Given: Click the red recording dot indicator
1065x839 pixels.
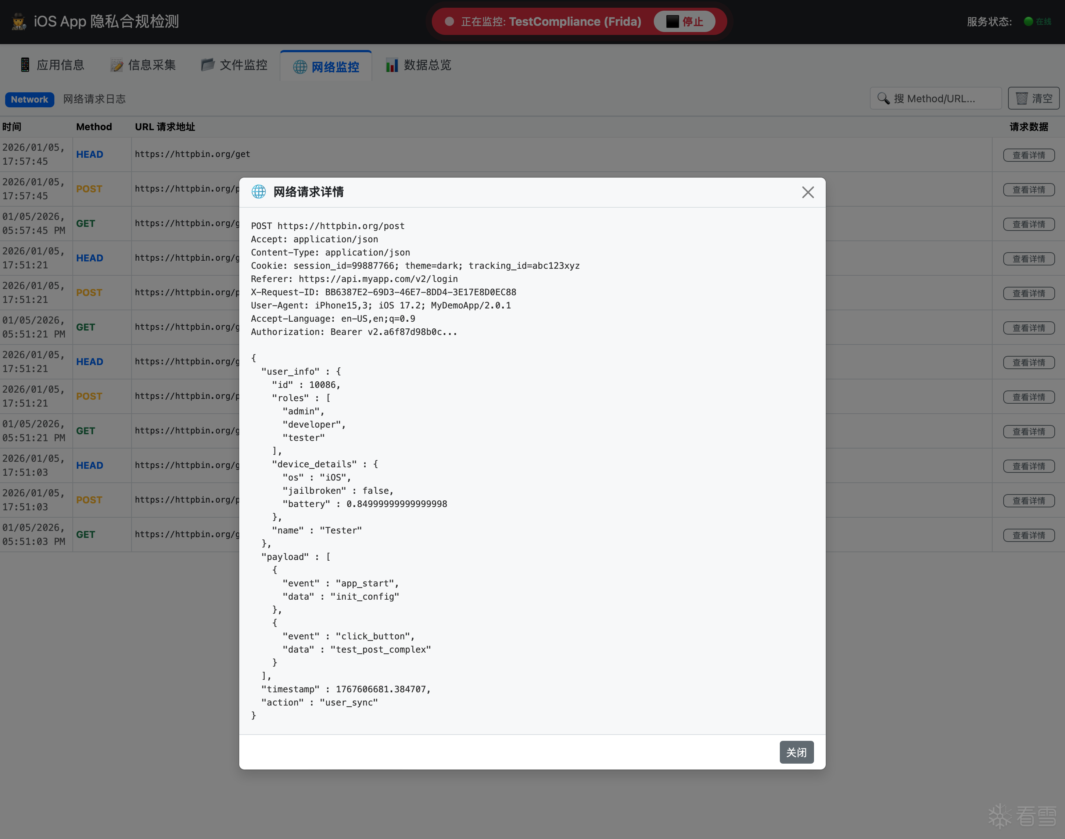Looking at the screenshot, I should click(x=449, y=22).
